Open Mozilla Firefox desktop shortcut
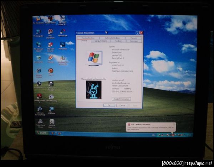Screen dimensions: 214x167 50,20
